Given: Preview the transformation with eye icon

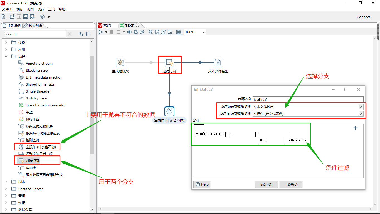Looking at the screenshot, I should (x=129, y=32).
